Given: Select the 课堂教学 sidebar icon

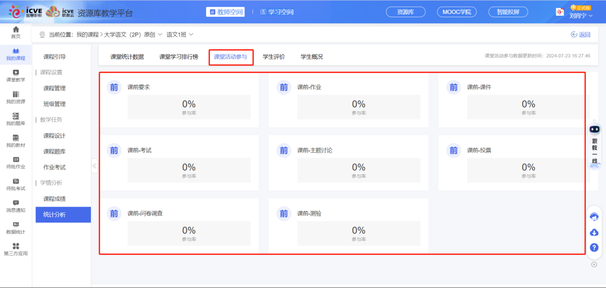Looking at the screenshot, I should click(x=15, y=75).
